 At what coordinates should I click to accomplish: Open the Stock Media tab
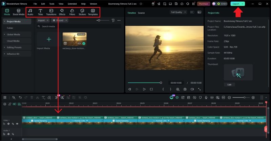[x=19, y=12]
